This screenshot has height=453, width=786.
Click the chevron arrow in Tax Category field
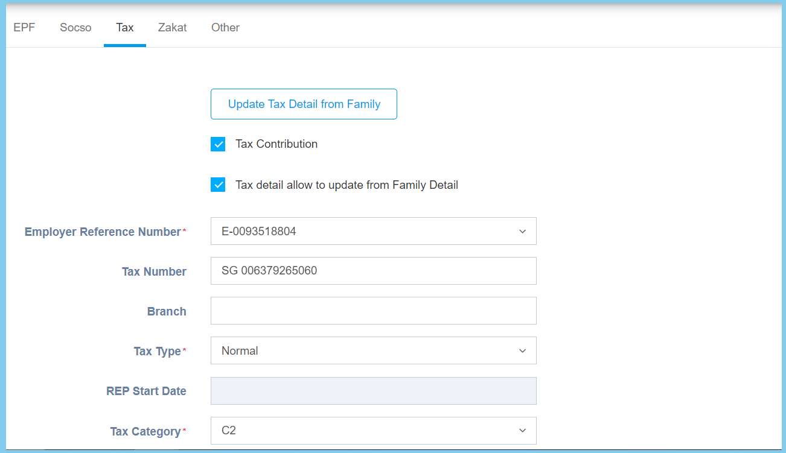click(522, 431)
